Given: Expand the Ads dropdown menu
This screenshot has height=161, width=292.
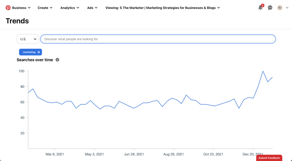Looking at the screenshot, I should tap(92, 8).
